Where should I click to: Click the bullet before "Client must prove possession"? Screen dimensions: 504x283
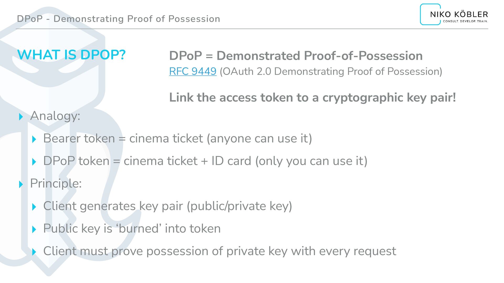34,252
